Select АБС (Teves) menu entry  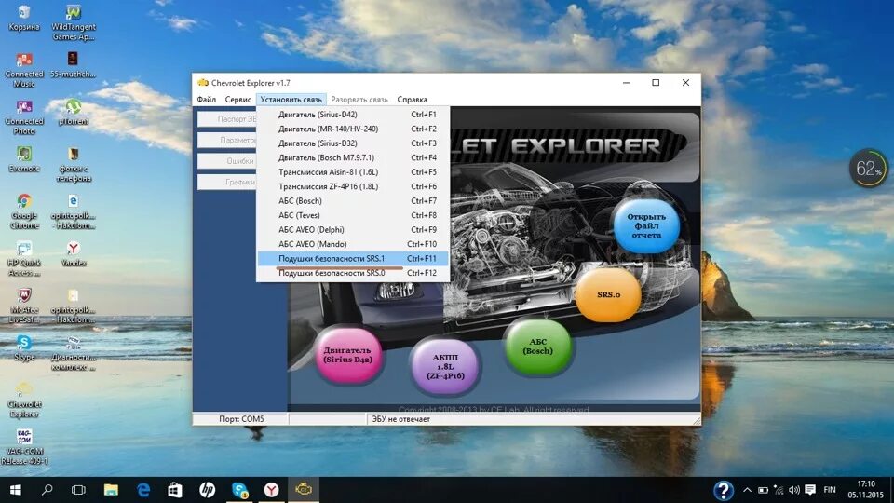pyautogui.click(x=353, y=215)
